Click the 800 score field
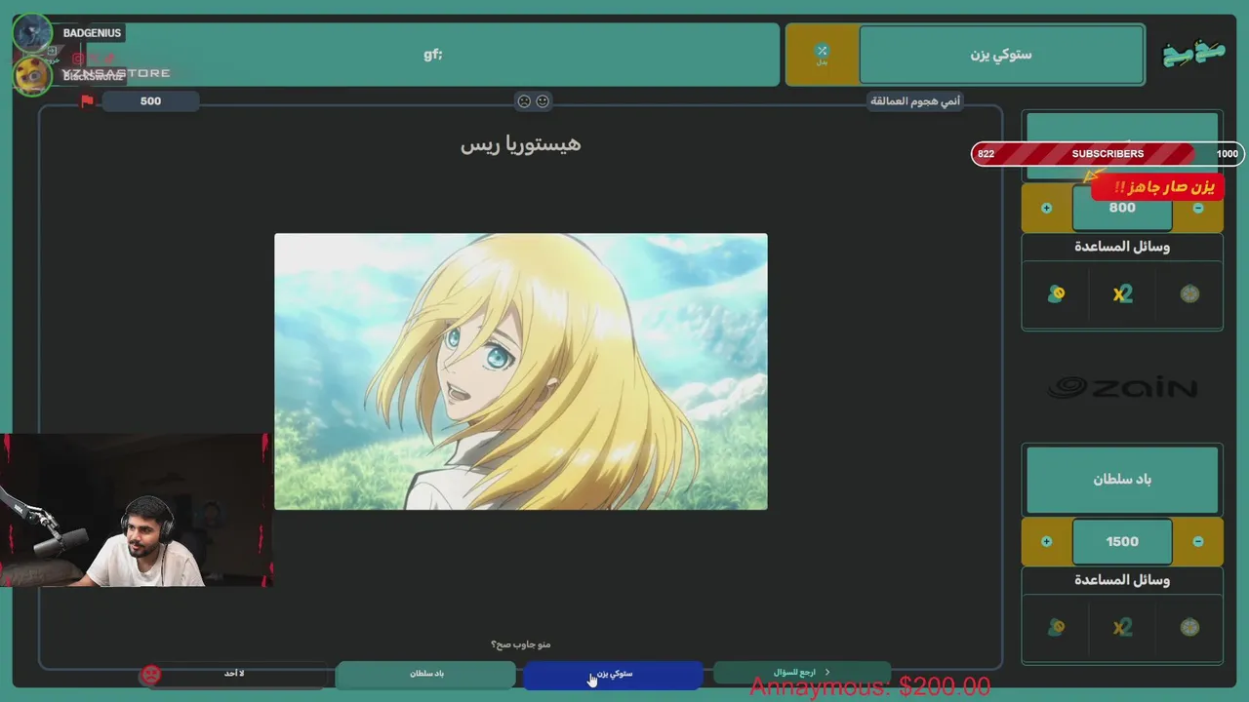Viewport: 1249px width, 702px height. pos(1122,208)
